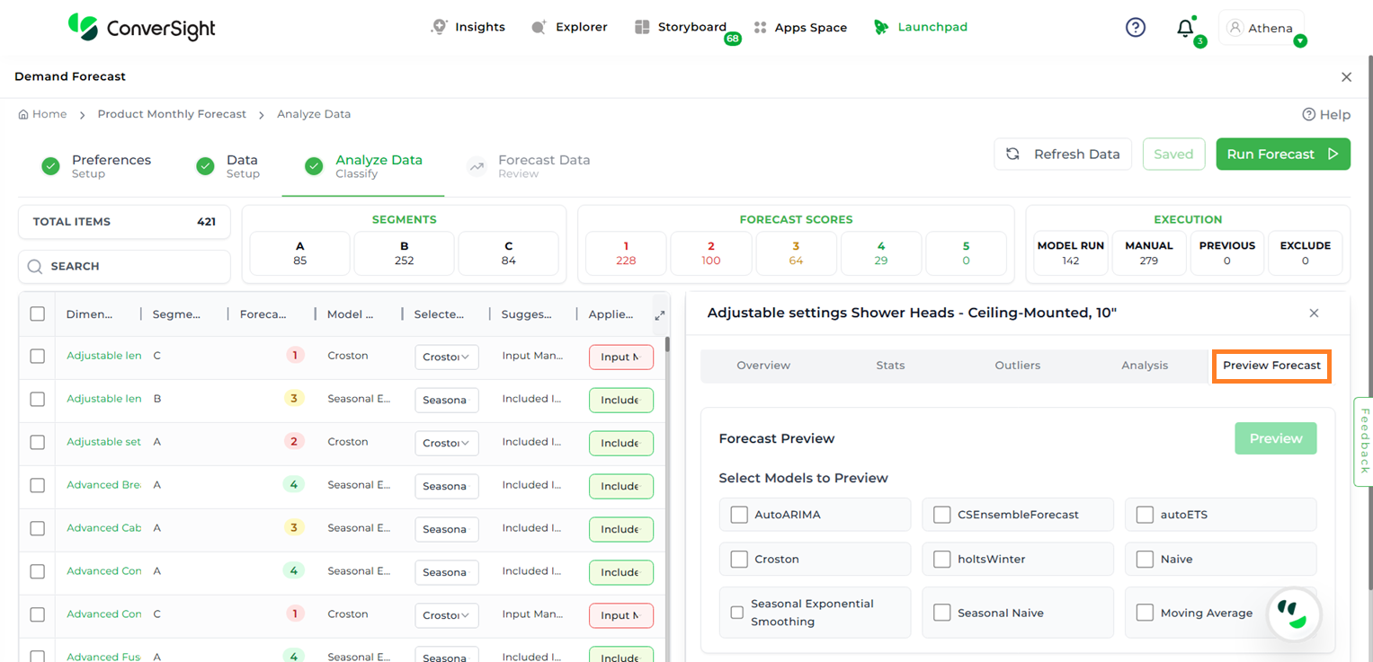This screenshot has height=662, width=1373.
Task: Switch to the Outliers tab
Action: pyautogui.click(x=1017, y=366)
